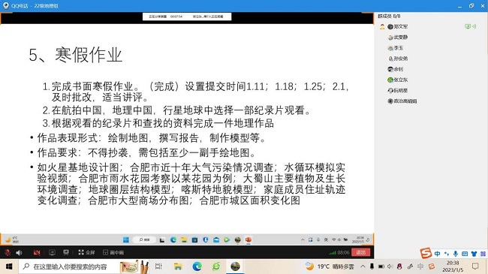
Task: Click the speaking sound indicator beside 郑文军
Action: click(x=474, y=26)
